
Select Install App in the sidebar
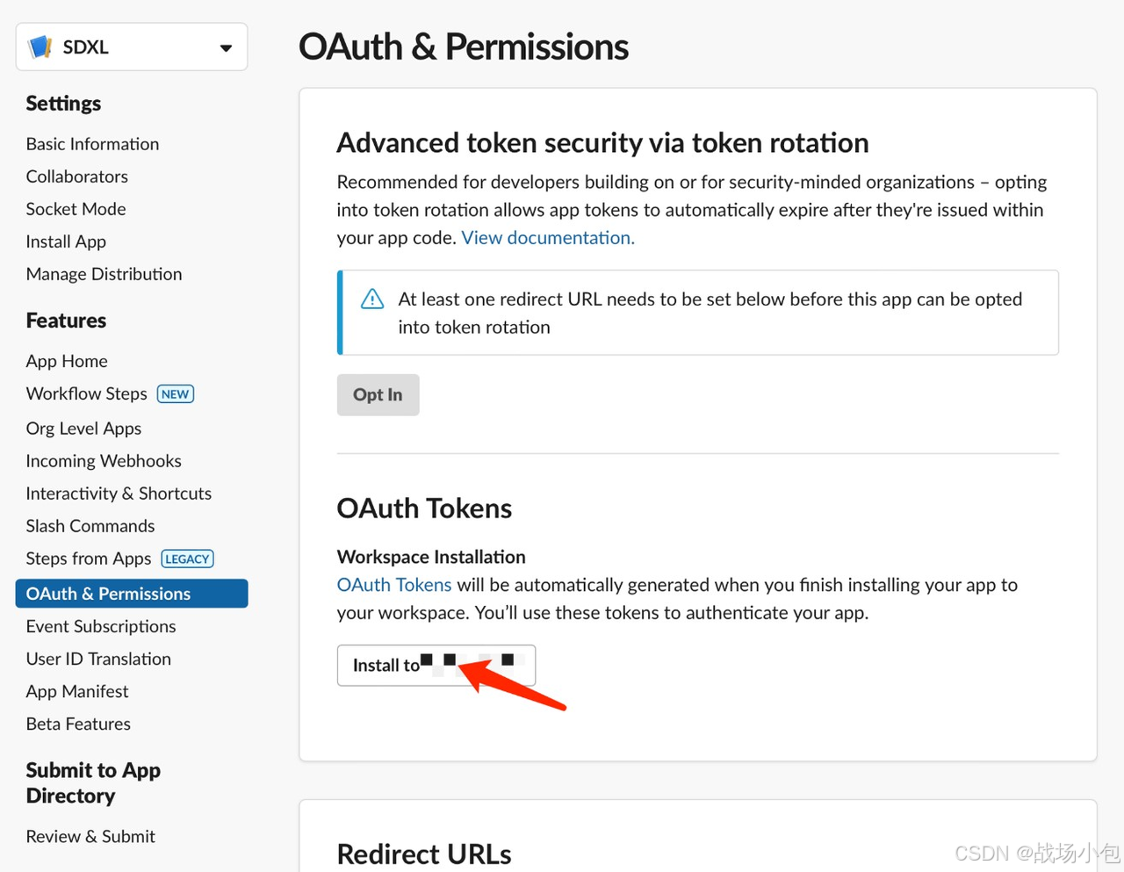[66, 241]
